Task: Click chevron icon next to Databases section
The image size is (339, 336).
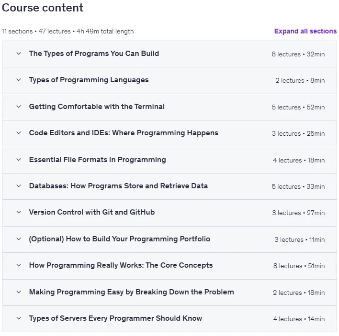Action: click(x=19, y=186)
